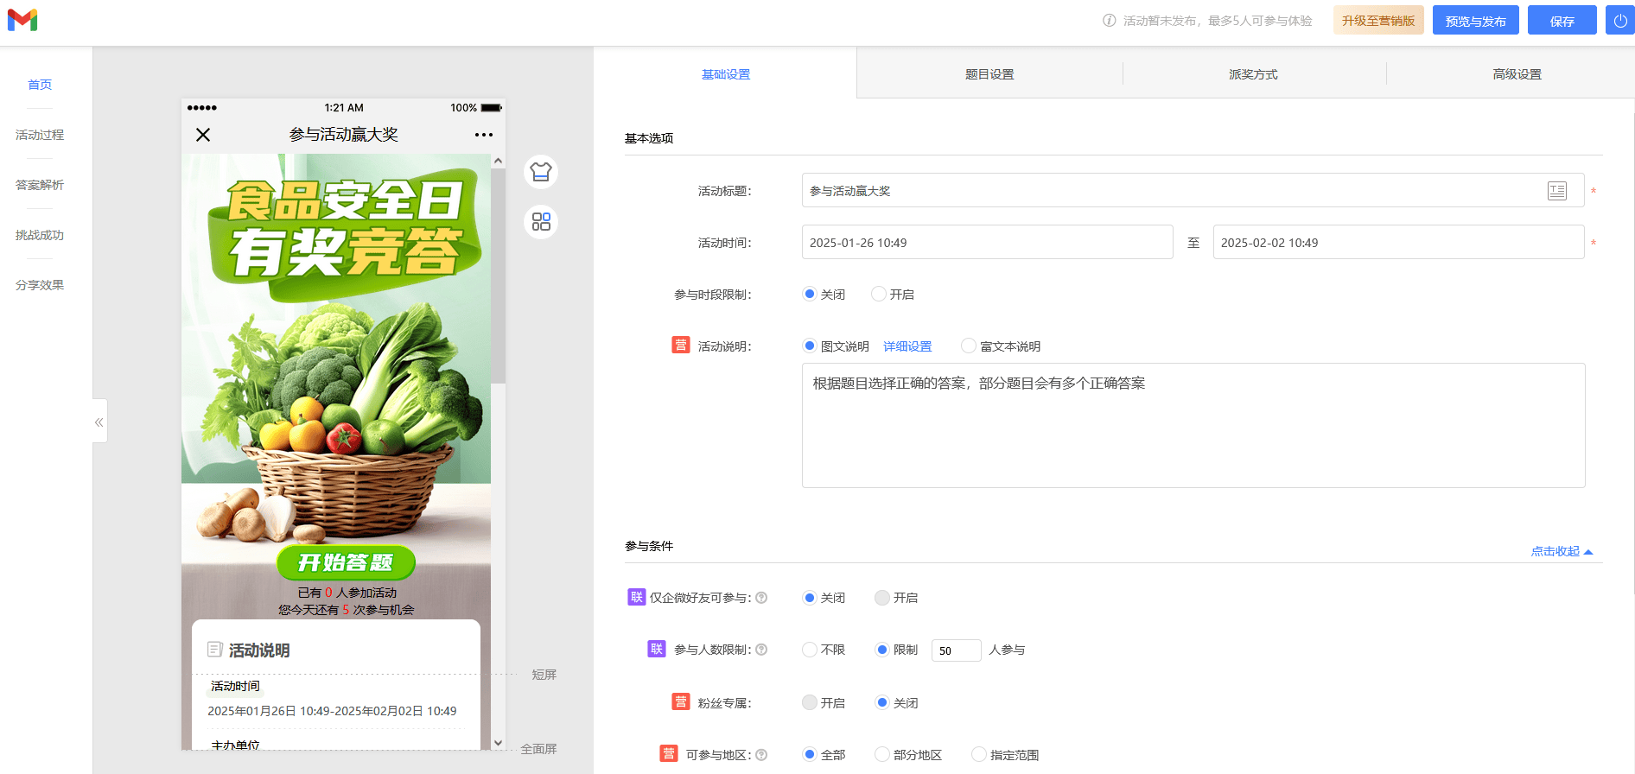The height and width of the screenshot is (774, 1635).
Task: Open 活动过程 in left sidebar
Action: [x=40, y=135]
